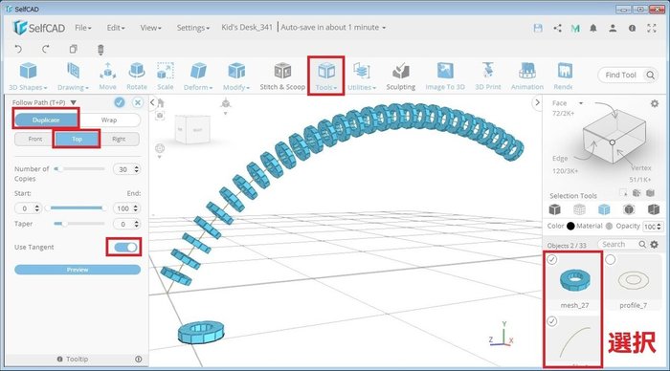Open the notifications bell icon
This screenshot has width=670, height=371.
[593, 28]
